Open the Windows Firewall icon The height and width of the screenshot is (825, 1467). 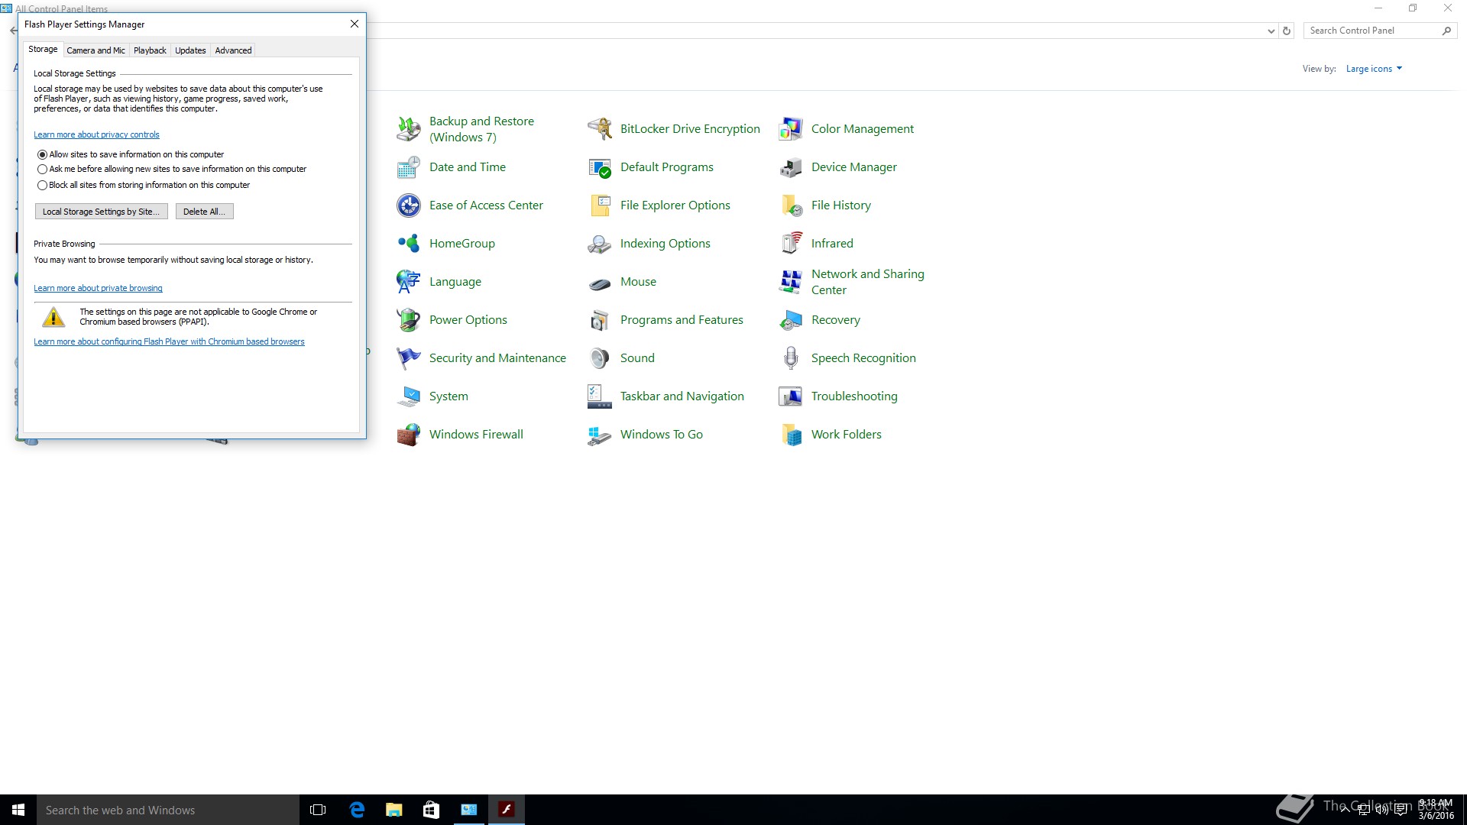coord(409,435)
